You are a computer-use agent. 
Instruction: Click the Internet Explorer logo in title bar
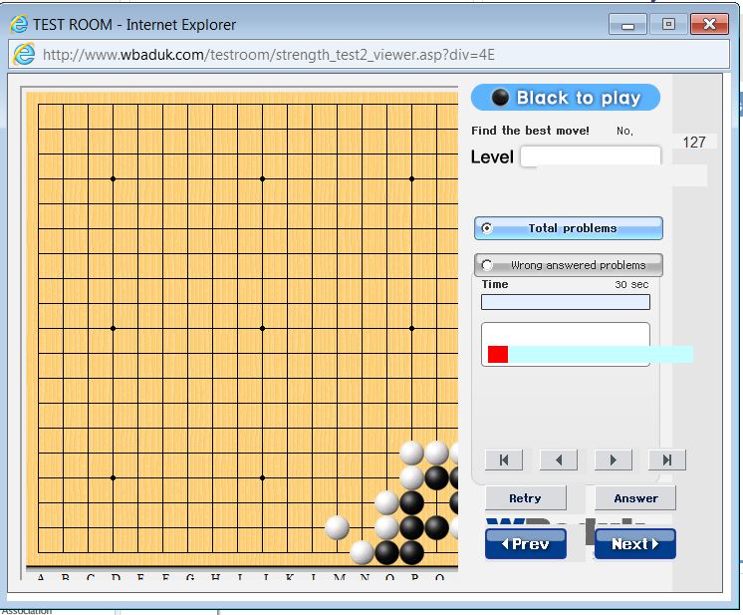pyautogui.click(x=17, y=23)
